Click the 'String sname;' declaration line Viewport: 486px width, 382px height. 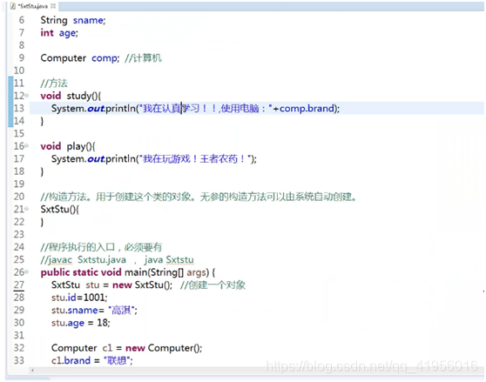pyautogui.click(x=73, y=20)
